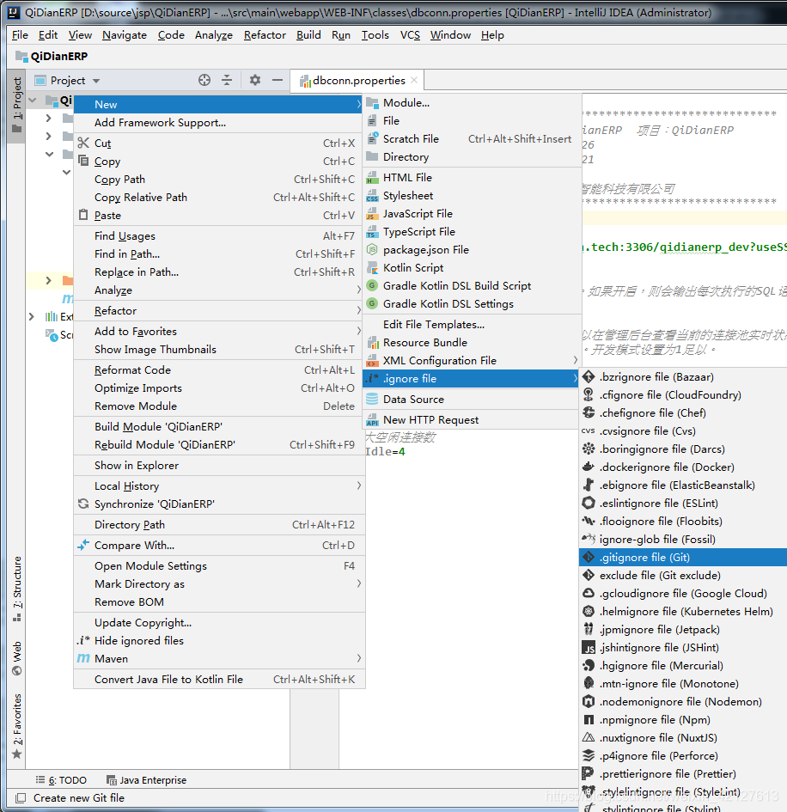The height and width of the screenshot is (812, 787).
Task: Choose .hgignore file (Mercurial)
Action: [x=683, y=665]
